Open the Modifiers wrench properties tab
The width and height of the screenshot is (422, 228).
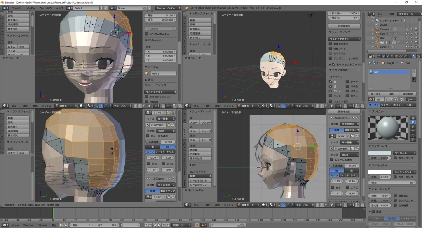406,56
